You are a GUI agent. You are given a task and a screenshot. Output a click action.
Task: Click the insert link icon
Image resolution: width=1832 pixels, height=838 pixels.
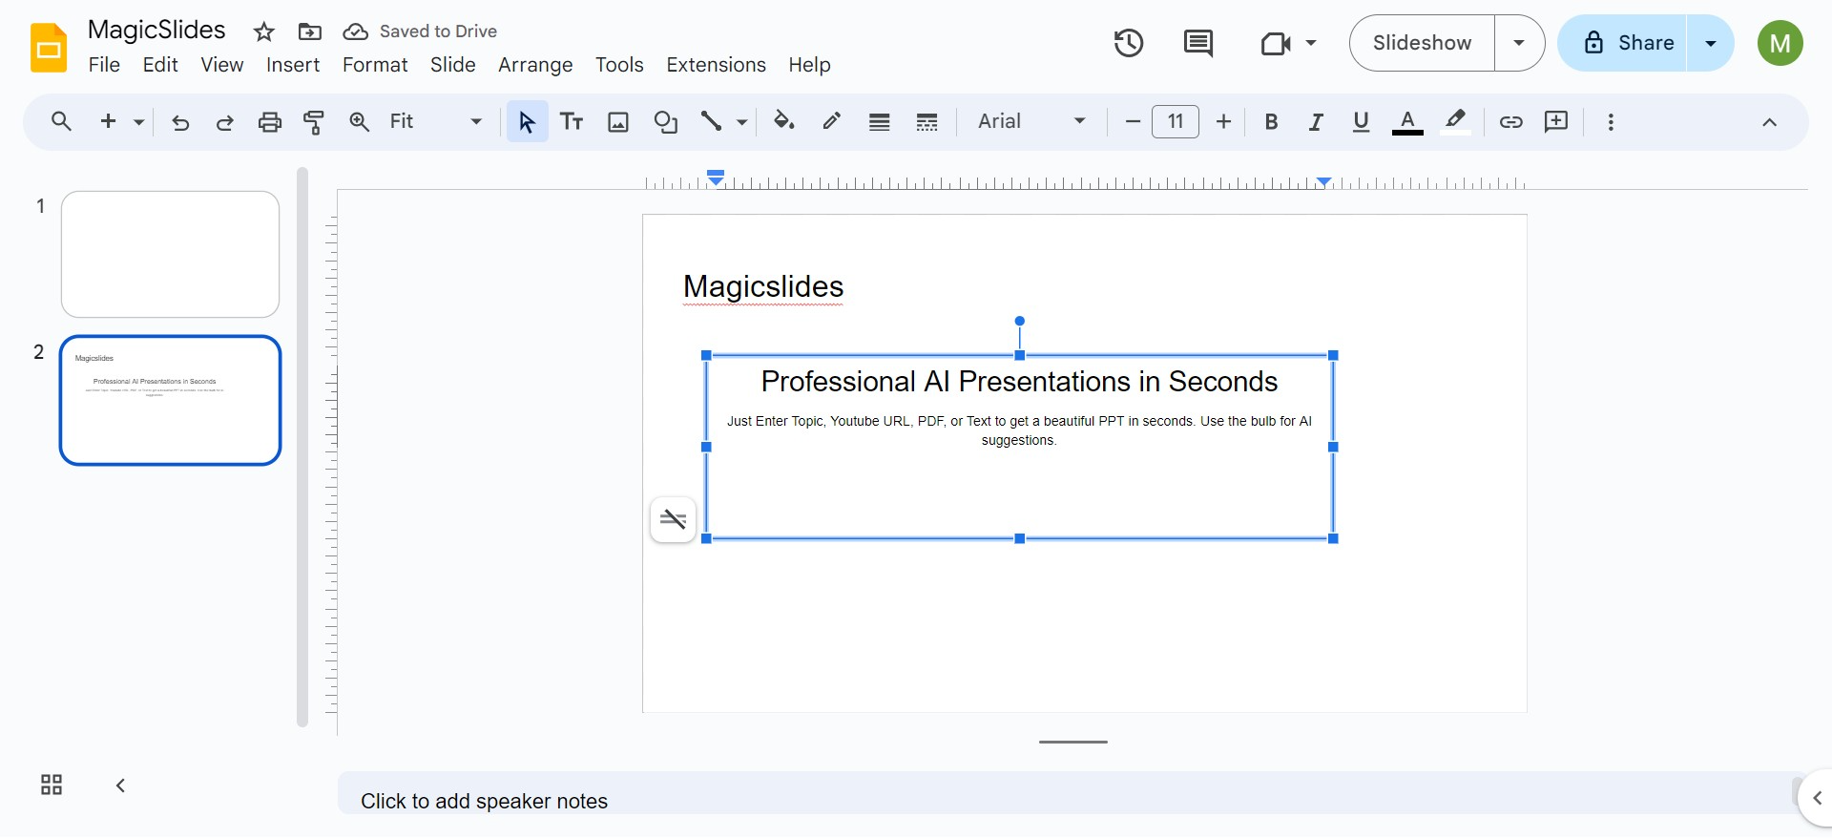click(x=1510, y=122)
